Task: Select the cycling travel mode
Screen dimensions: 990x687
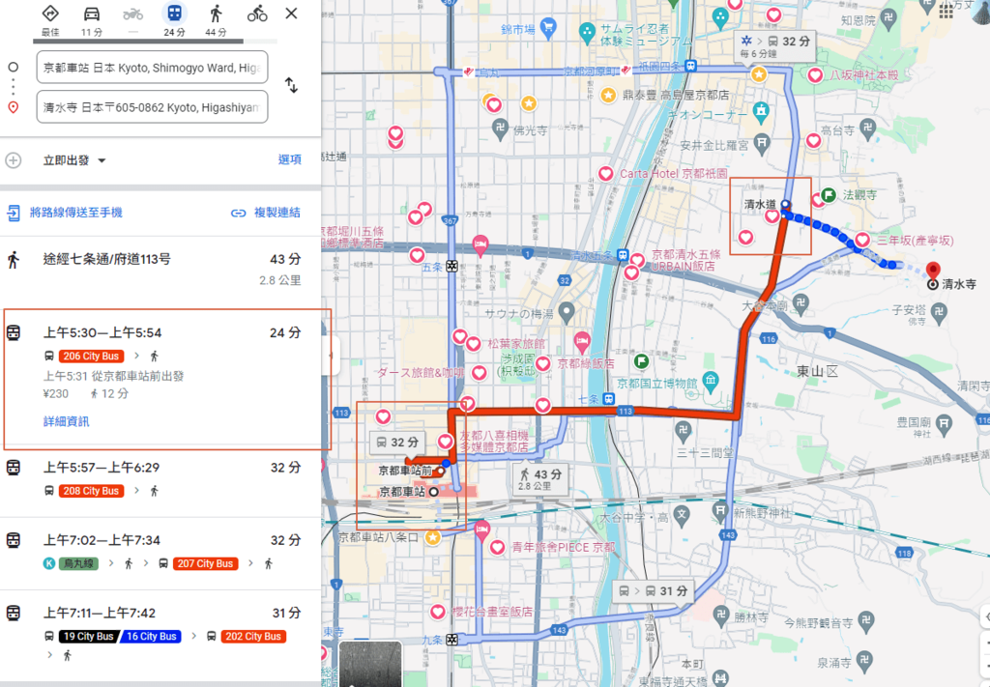Action: tap(257, 14)
